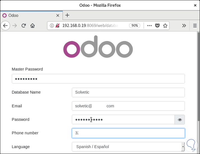The width and height of the screenshot is (200, 154).
Task: Close the Odoo browser tab
Action: [x=58, y=15]
